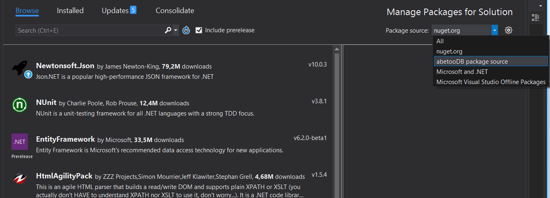Image resolution: width=550 pixels, height=198 pixels.
Task: Choose Microsoft Visual Studio Offline Packages source
Action: pyautogui.click(x=491, y=82)
